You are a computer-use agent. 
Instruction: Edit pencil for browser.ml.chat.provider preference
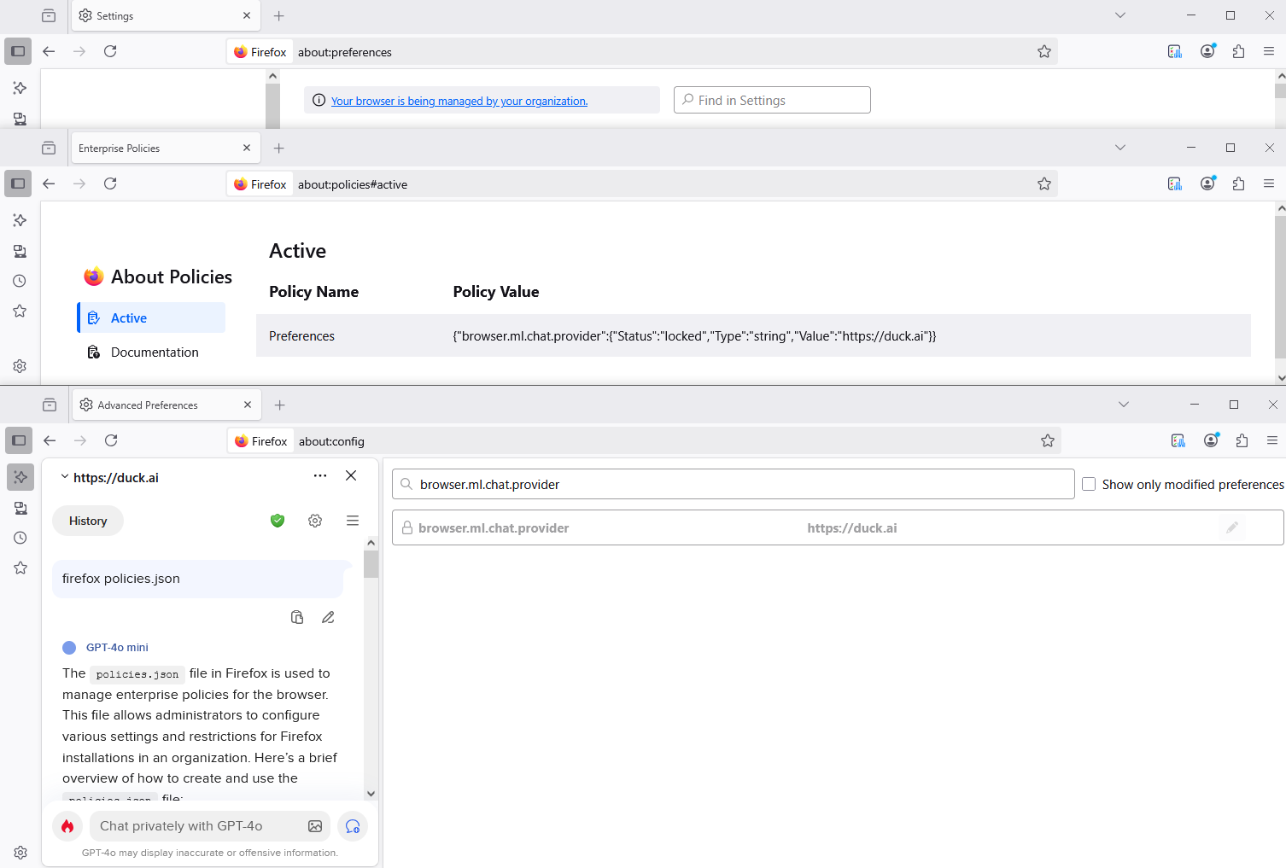click(1231, 527)
